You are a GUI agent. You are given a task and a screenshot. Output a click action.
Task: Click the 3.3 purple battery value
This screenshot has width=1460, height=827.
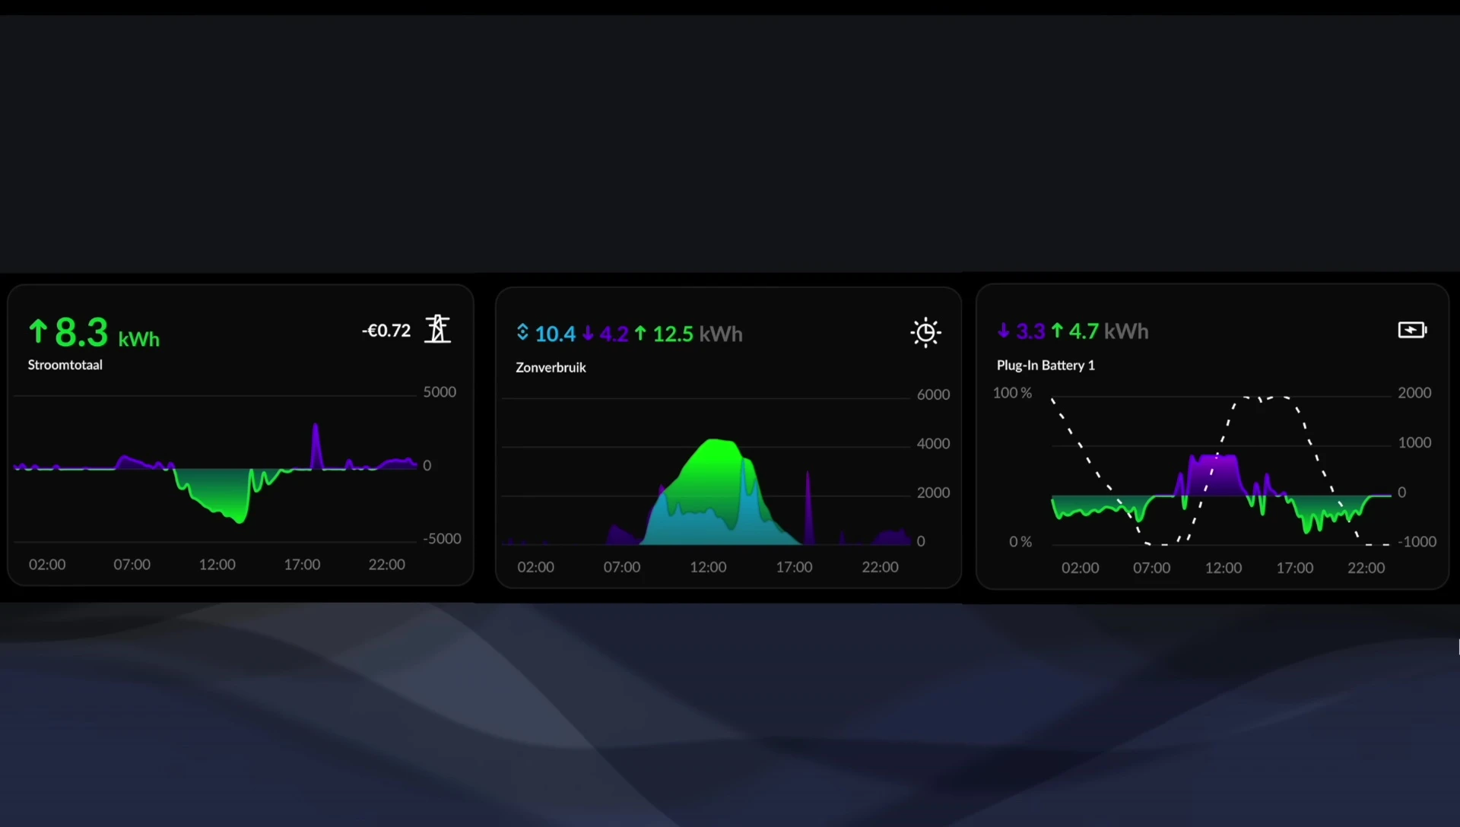pos(1030,331)
